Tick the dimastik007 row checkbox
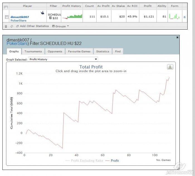195x176 pixels. (7, 17)
